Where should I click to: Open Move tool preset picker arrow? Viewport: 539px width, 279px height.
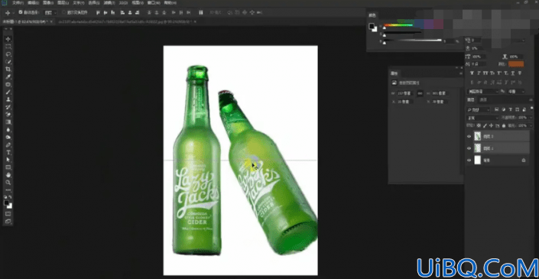pyautogui.click(x=14, y=13)
